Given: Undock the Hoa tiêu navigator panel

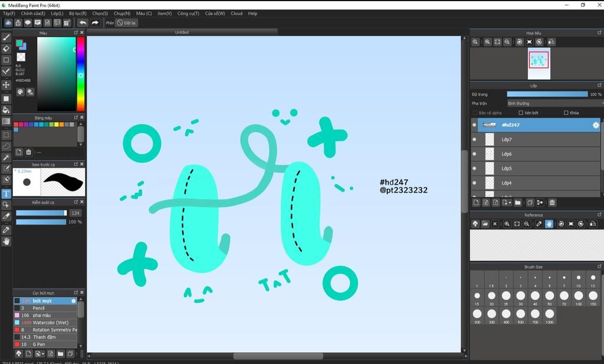Looking at the screenshot, I should [599, 32].
